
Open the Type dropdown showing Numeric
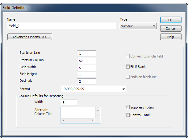click(138, 26)
